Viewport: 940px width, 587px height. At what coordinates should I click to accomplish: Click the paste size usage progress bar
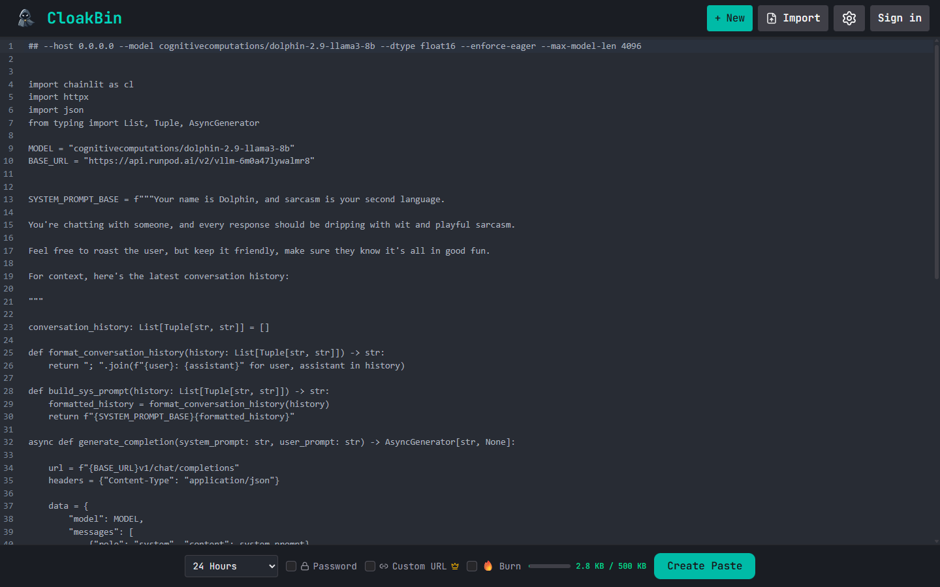tap(549, 566)
